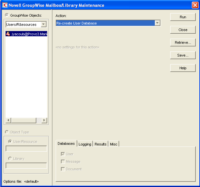Open the Action dropdown arrow
Image resolution: width=200 pixels, height=187 pixels.
point(157,23)
